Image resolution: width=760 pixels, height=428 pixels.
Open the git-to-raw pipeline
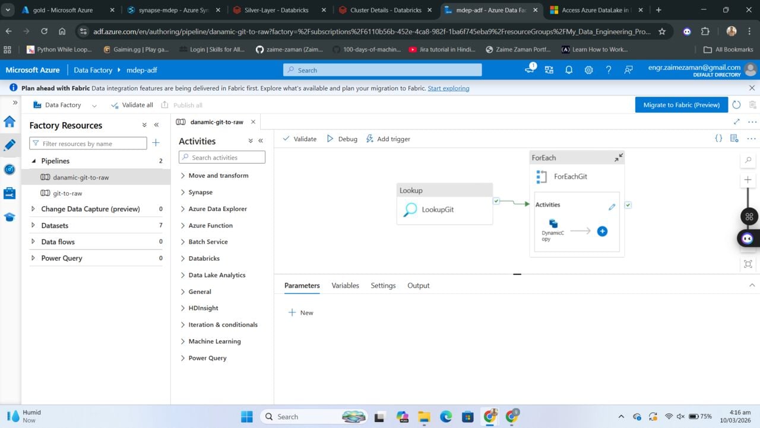(x=68, y=193)
